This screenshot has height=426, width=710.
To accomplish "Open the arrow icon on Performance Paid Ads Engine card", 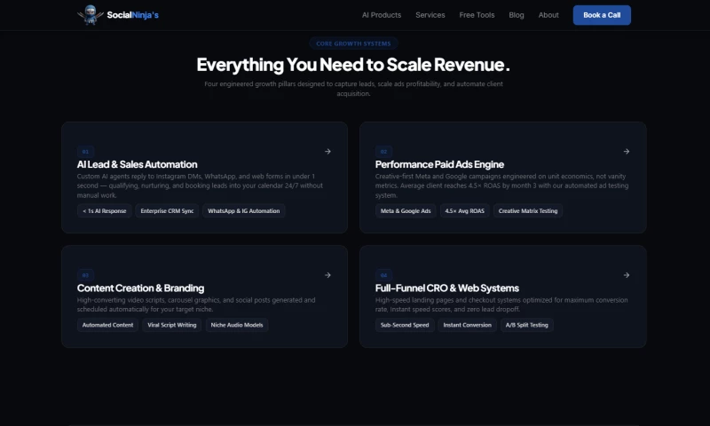I will (x=627, y=151).
